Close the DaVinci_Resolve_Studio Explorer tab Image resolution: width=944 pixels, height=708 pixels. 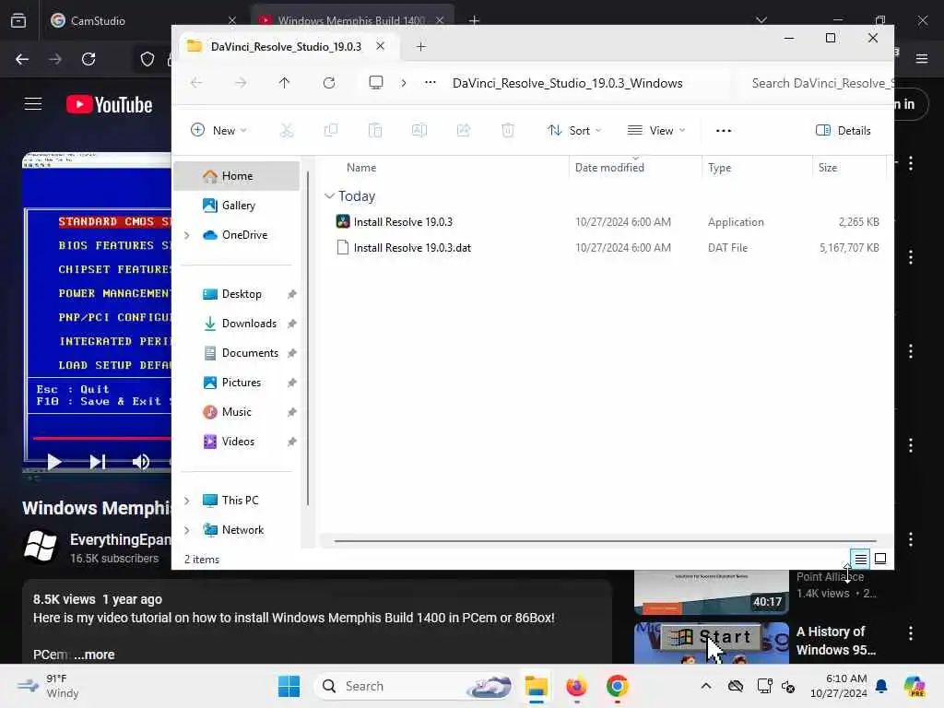(x=381, y=46)
